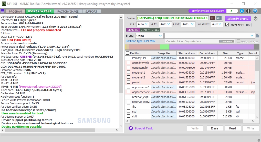Open the hamburger menu icon
This screenshot has width=261, height=142.
point(3,11)
